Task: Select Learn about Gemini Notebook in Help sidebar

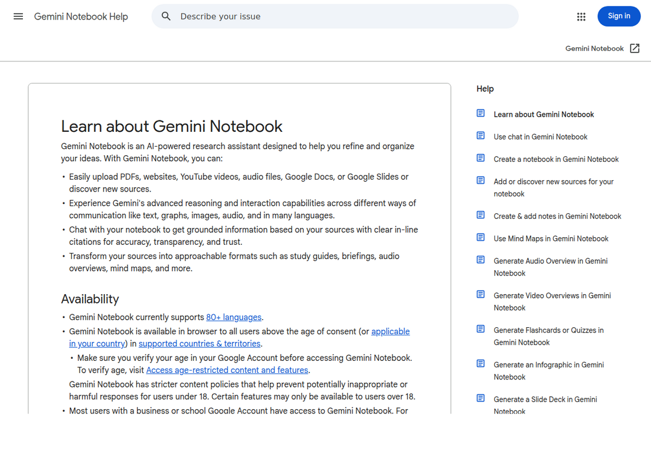Action: tap(544, 114)
